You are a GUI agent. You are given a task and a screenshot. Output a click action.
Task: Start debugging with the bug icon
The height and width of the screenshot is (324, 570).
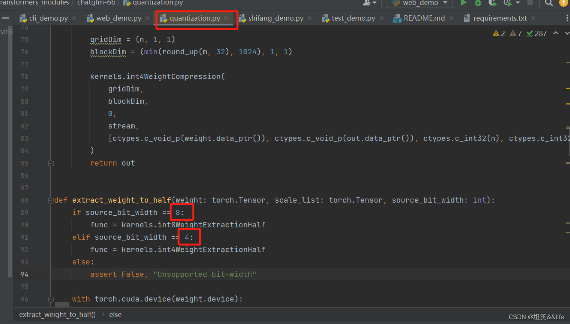coord(478,3)
